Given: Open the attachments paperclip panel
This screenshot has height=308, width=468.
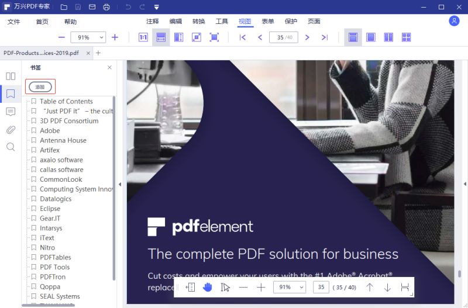Looking at the screenshot, I should coord(11,130).
